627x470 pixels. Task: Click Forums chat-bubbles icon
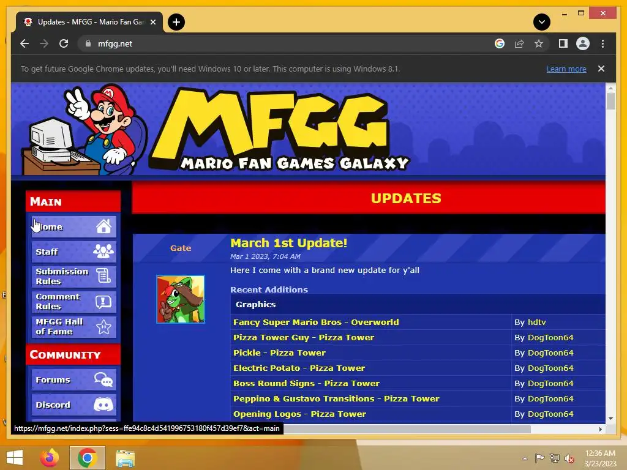[x=103, y=379]
